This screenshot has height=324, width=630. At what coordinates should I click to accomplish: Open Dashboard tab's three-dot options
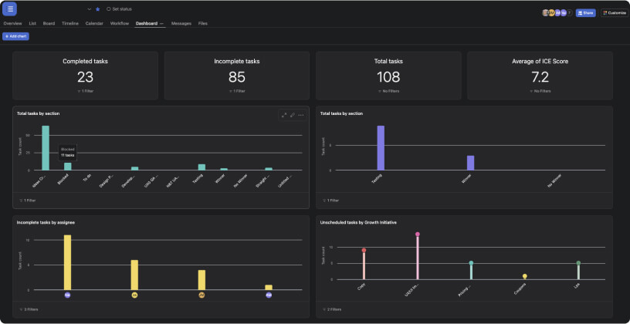[x=161, y=24]
